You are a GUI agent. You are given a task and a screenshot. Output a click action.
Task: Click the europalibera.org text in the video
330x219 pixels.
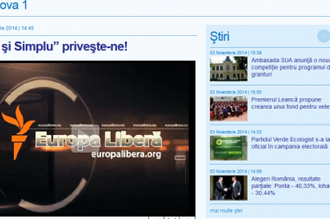coord(126,155)
